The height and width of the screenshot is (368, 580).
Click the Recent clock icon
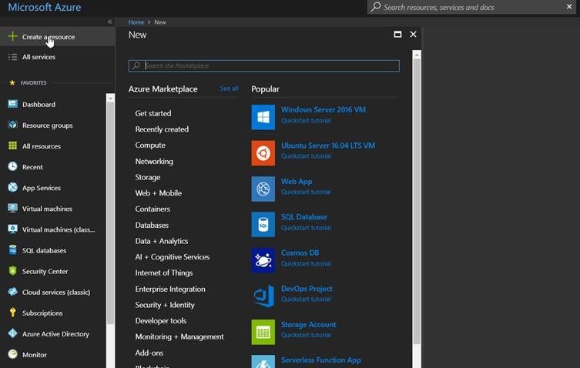click(x=12, y=166)
